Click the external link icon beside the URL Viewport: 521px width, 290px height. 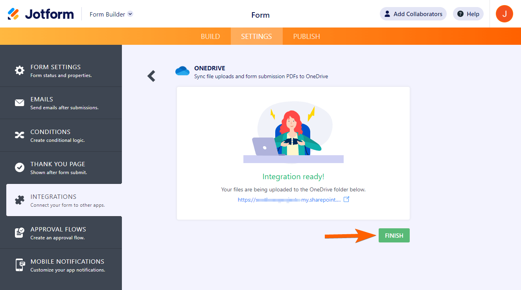pyautogui.click(x=346, y=200)
